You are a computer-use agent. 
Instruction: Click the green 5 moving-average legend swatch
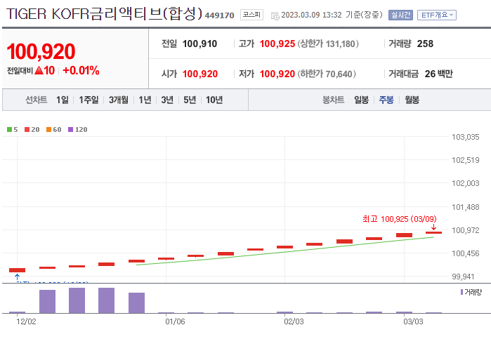(x=9, y=129)
